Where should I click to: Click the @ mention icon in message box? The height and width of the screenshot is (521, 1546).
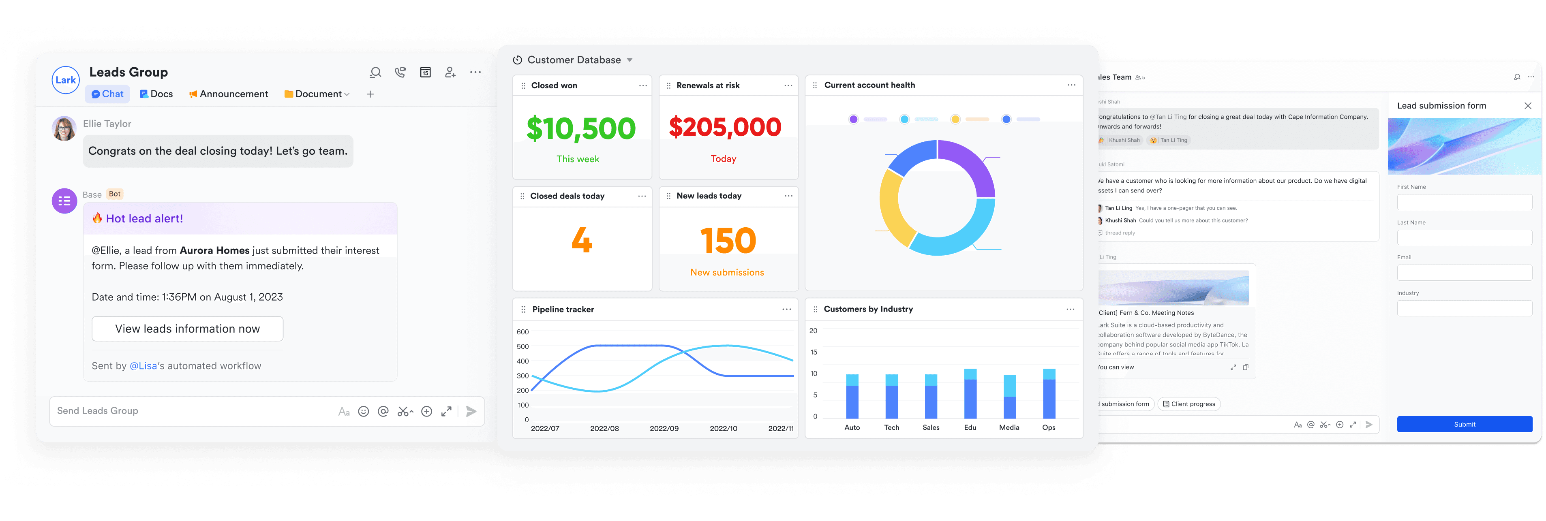(383, 411)
